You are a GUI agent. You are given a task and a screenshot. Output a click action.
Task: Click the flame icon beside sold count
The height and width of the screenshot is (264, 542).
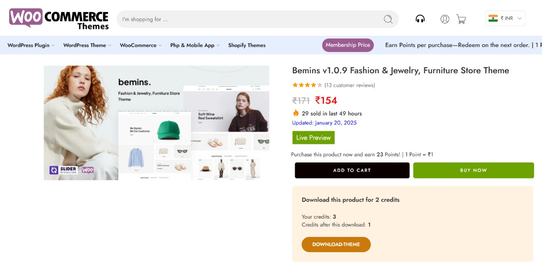[x=296, y=113]
